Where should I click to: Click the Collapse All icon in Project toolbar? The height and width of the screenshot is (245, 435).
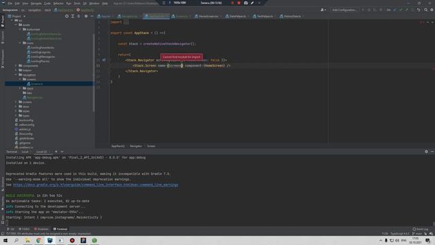coord(79,16)
